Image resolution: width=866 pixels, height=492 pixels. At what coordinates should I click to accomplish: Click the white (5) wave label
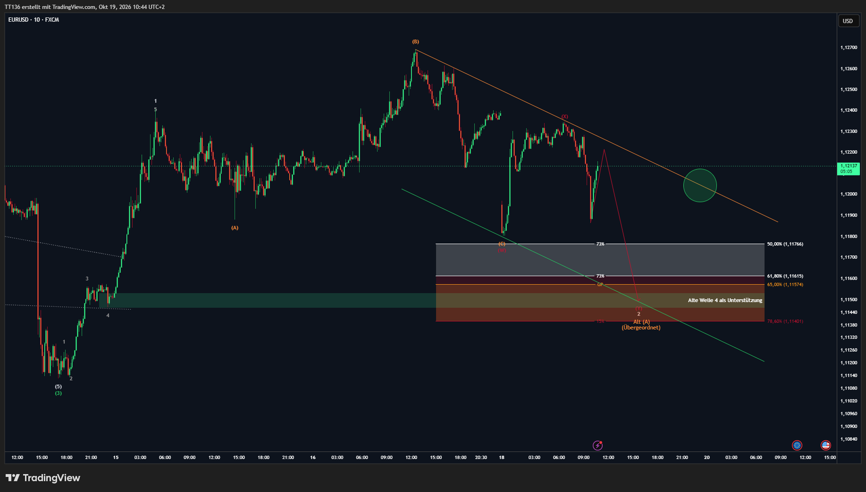(x=58, y=386)
